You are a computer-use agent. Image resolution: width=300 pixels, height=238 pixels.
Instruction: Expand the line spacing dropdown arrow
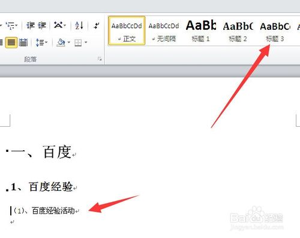coord(46,42)
